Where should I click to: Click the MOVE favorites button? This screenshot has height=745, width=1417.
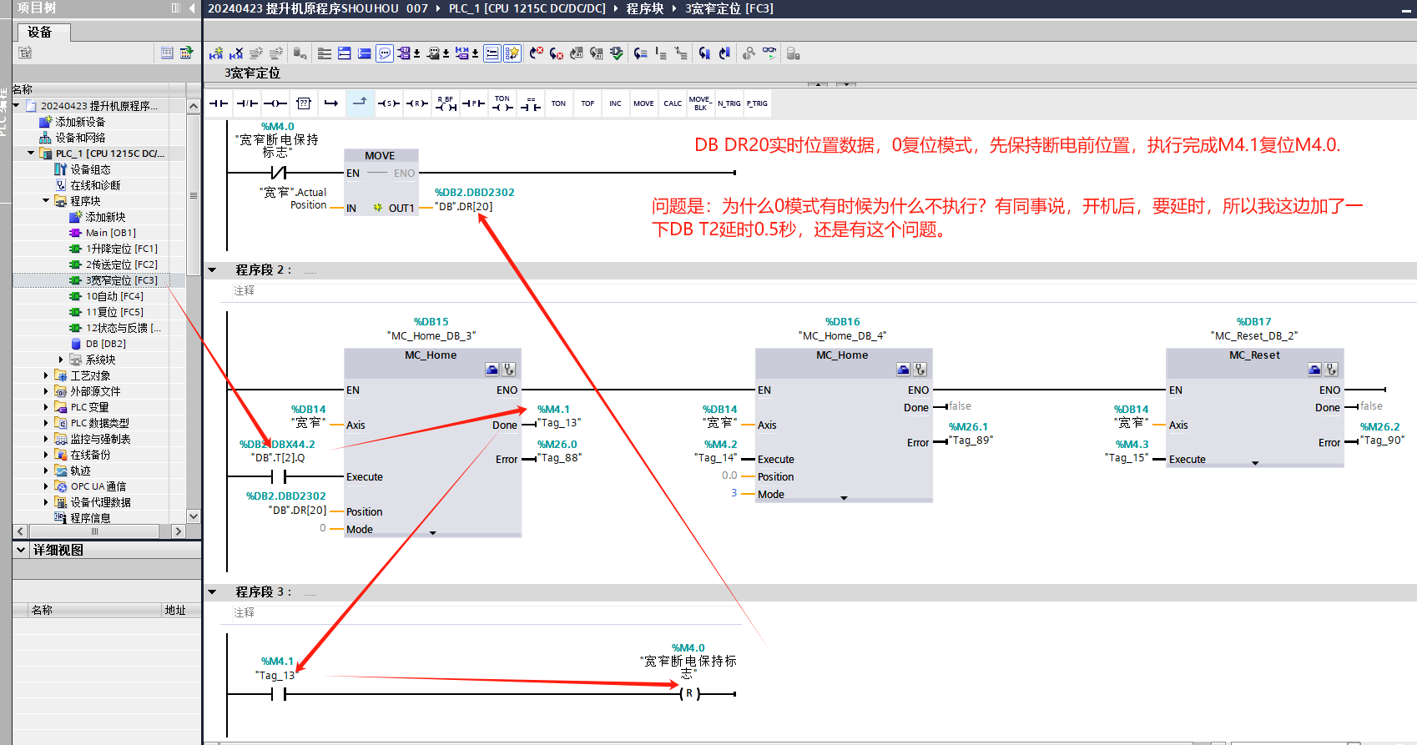[x=643, y=103]
